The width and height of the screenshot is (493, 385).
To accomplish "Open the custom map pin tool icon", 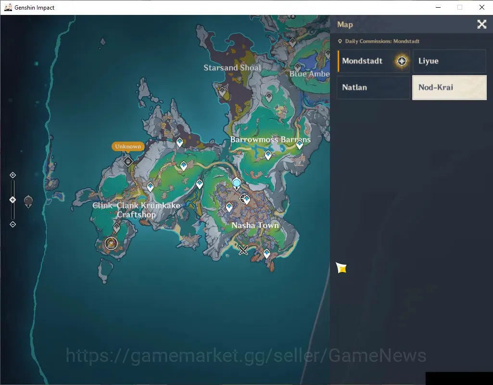I will (x=28, y=201).
